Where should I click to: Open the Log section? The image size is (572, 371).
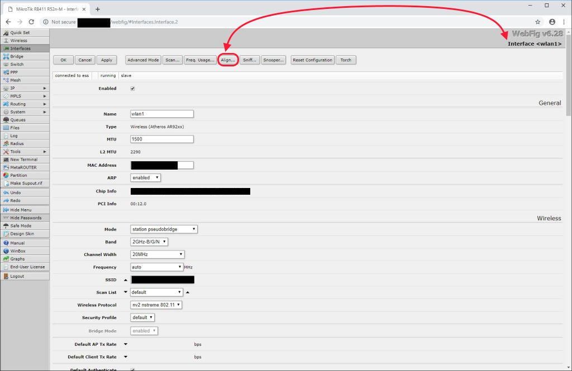(25, 136)
